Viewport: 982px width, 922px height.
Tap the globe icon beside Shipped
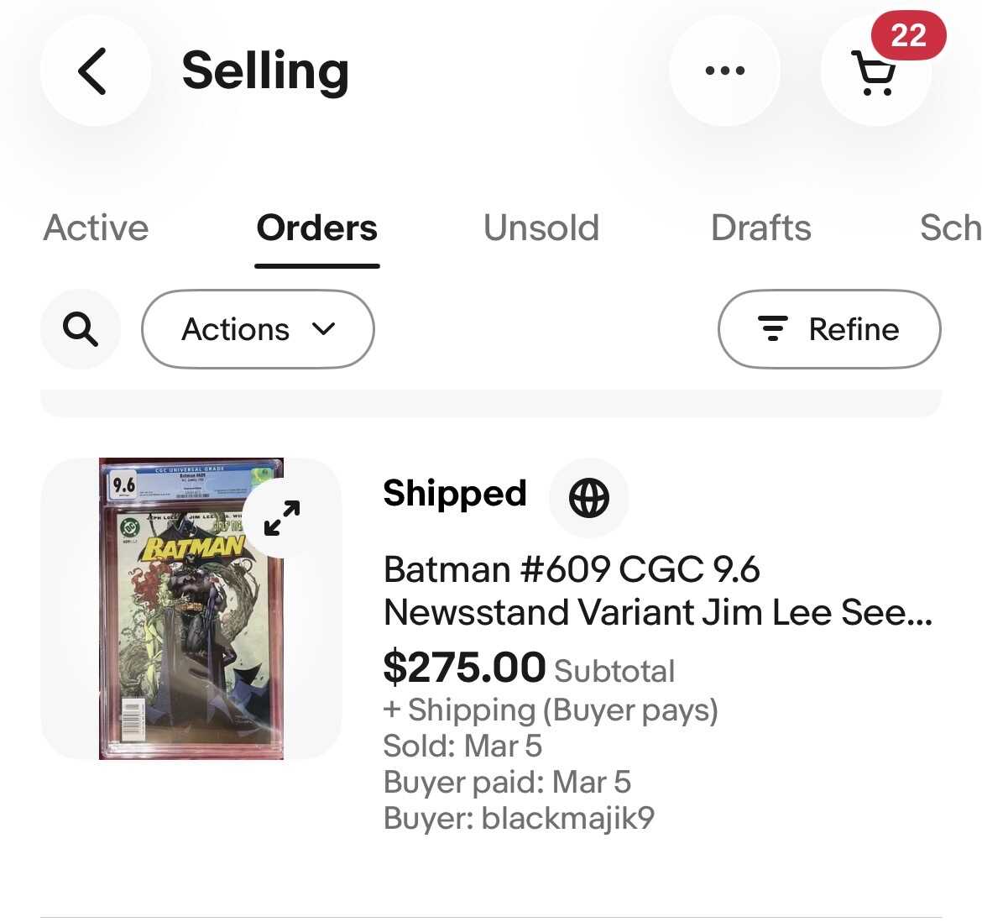click(x=588, y=498)
